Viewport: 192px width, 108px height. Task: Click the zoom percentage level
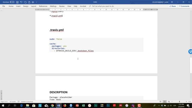pyautogui.click(x=190, y=102)
